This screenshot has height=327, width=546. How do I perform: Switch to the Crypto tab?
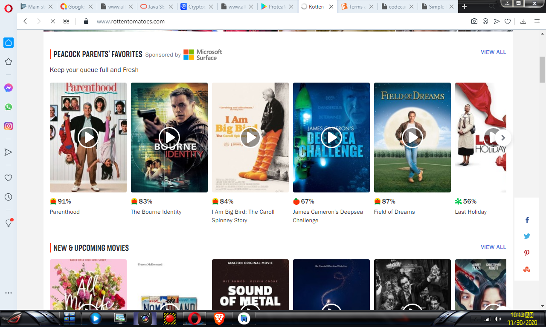coord(196,7)
